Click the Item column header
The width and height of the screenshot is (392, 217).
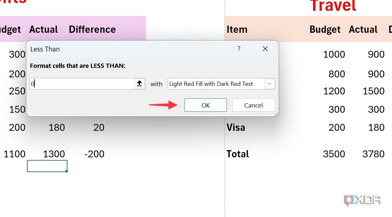(237, 29)
